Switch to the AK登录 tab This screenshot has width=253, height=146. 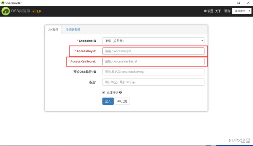(53, 30)
